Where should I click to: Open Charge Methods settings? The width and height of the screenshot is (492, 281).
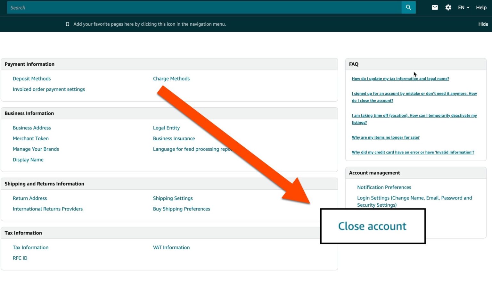171,79
